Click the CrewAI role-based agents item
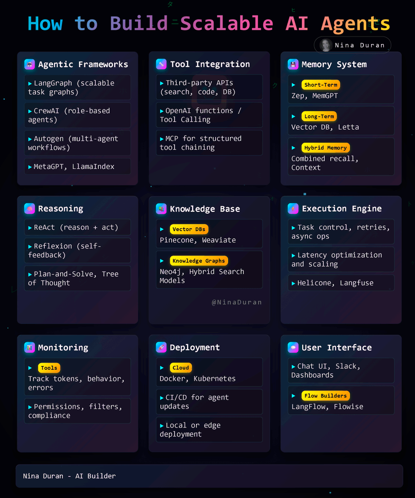The image size is (415, 498). pyautogui.click(x=78, y=115)
